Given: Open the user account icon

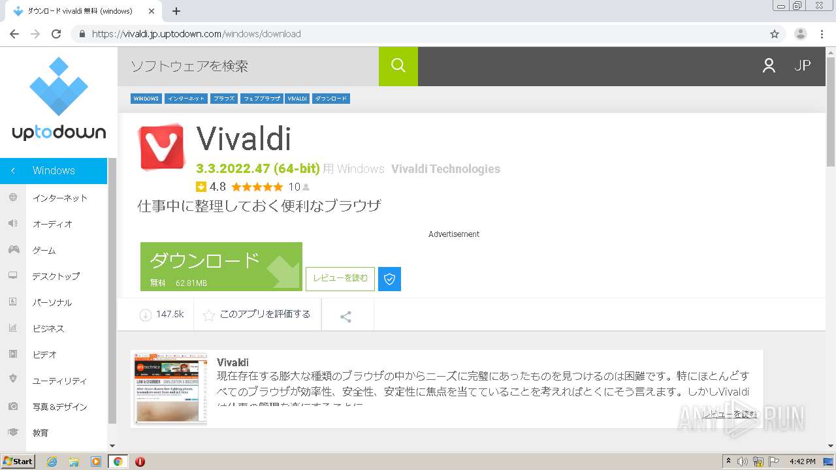Looking at the screenshot, I should point(769,65).
